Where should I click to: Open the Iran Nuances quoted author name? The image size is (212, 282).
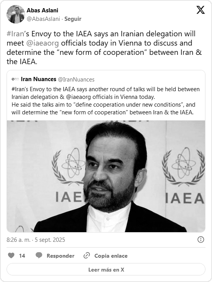point(39,79)
